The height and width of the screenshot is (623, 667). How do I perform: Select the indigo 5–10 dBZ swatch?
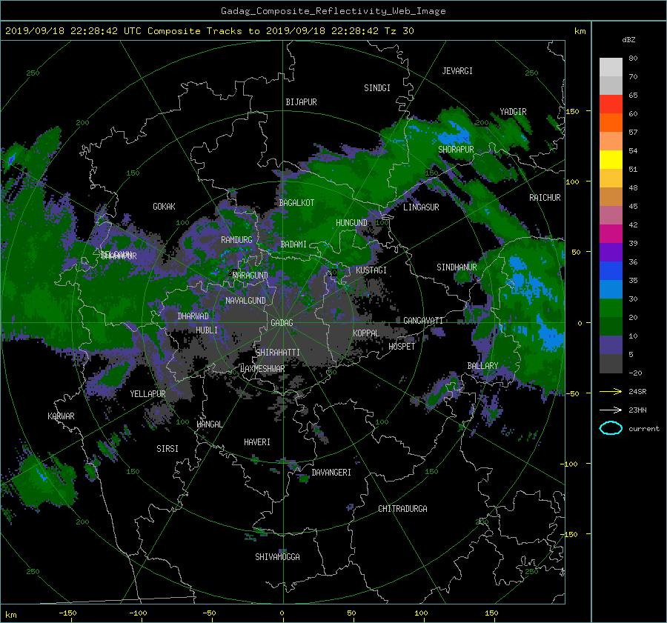[611, 345]
